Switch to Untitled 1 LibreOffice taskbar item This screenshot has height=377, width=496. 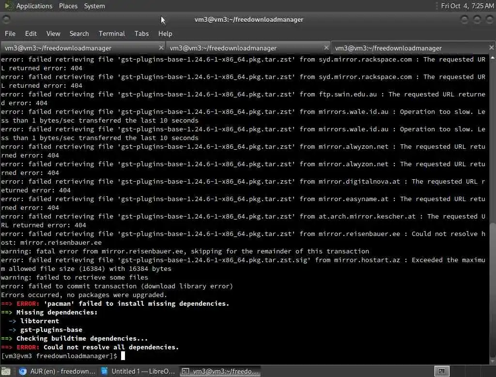click(139, 371)
